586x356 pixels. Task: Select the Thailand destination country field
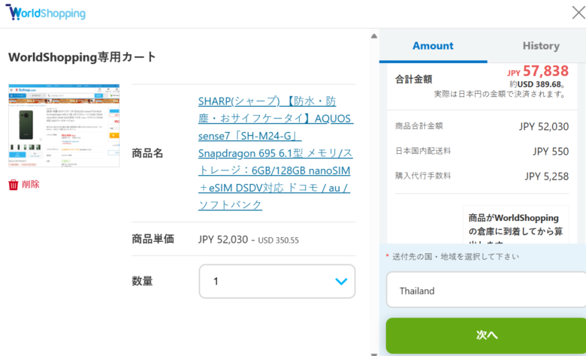point(486,290)
